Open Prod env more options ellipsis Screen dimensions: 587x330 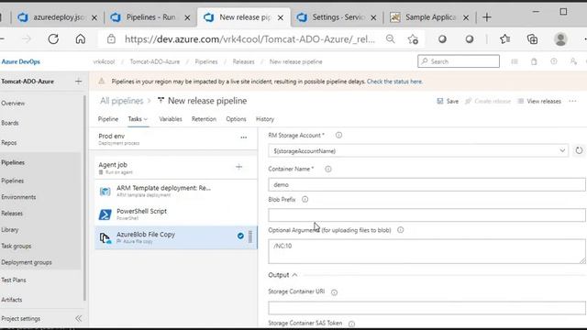pyautogui.click(x=244, y=137)
